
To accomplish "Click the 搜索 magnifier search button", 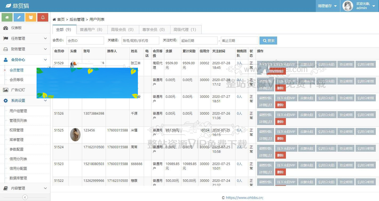I will click(x=268, y=40).
